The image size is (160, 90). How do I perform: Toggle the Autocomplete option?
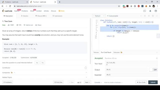(113, 16)
